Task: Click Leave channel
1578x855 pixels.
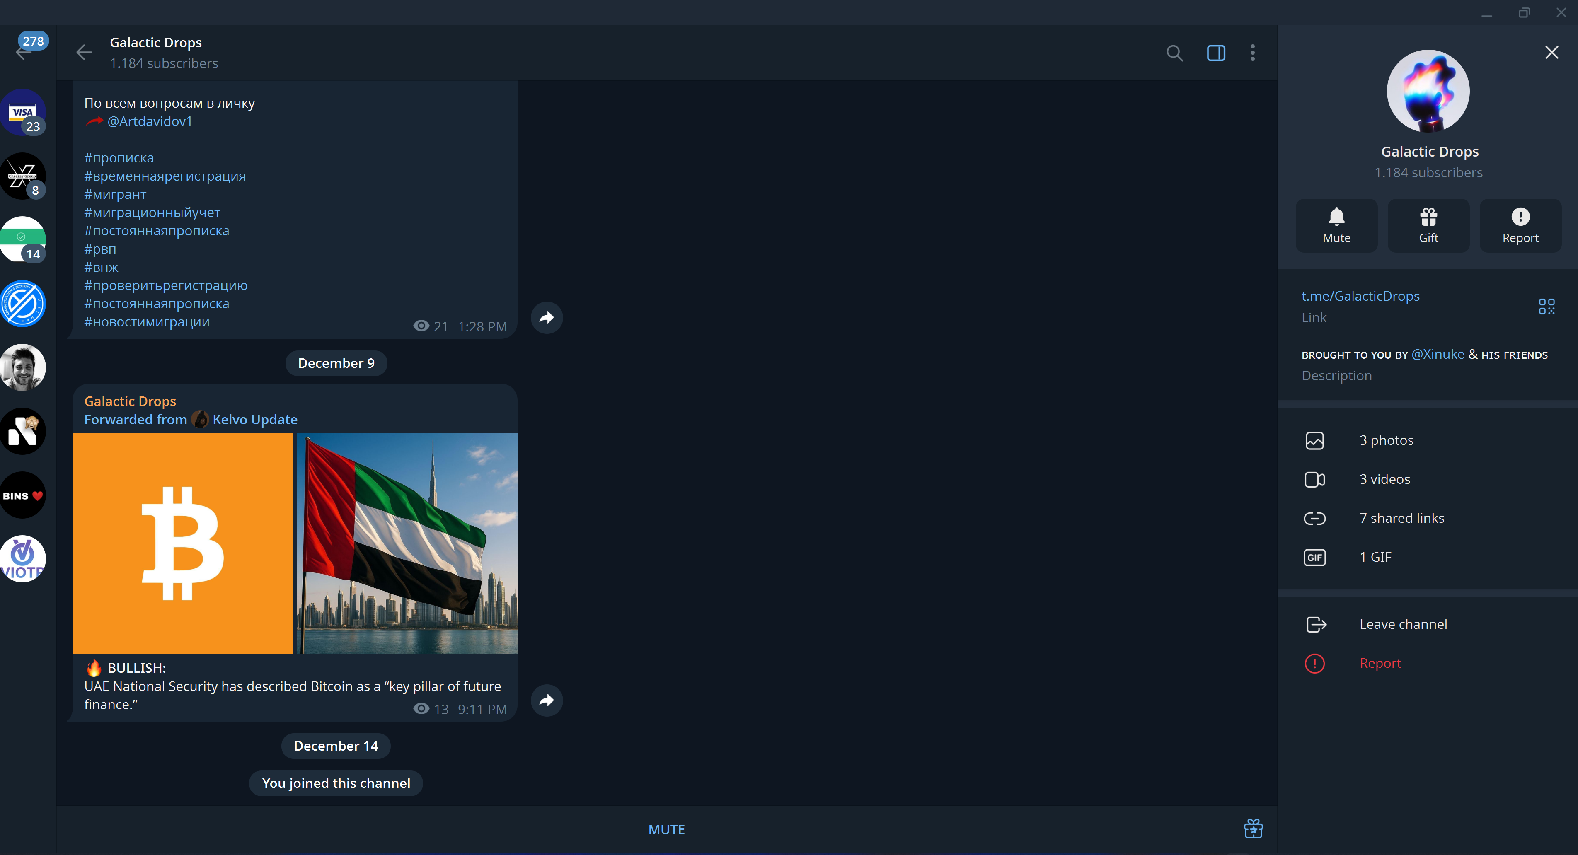Action: (1428, 624)
